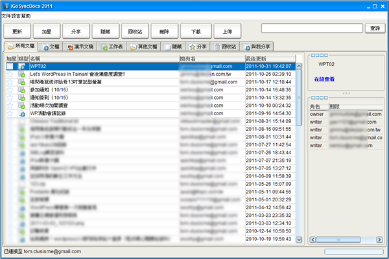Switch to the 文檔 tab
389x259 pixels.
click(x=51, y=47)
